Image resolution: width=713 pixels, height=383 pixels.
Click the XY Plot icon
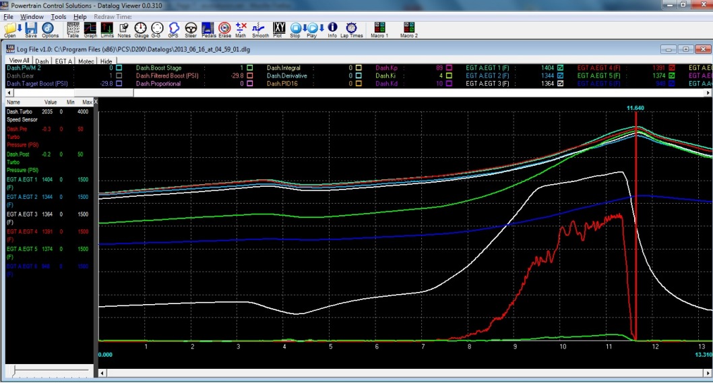(278, 28)
